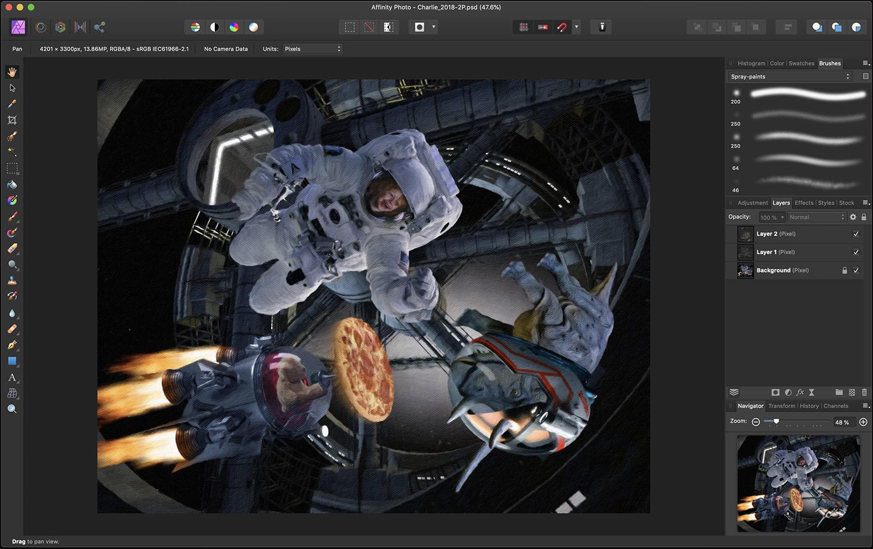The image size is (873, 549).
Task: Switch to the Swatches tab
Action: [802, 63]
